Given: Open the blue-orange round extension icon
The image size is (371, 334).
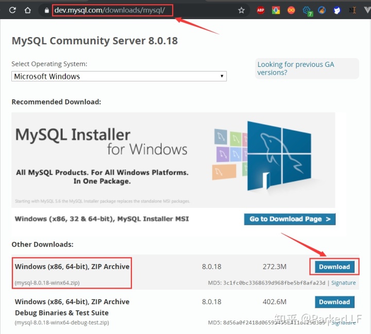Looking at the screenshot, I should 322,10.
